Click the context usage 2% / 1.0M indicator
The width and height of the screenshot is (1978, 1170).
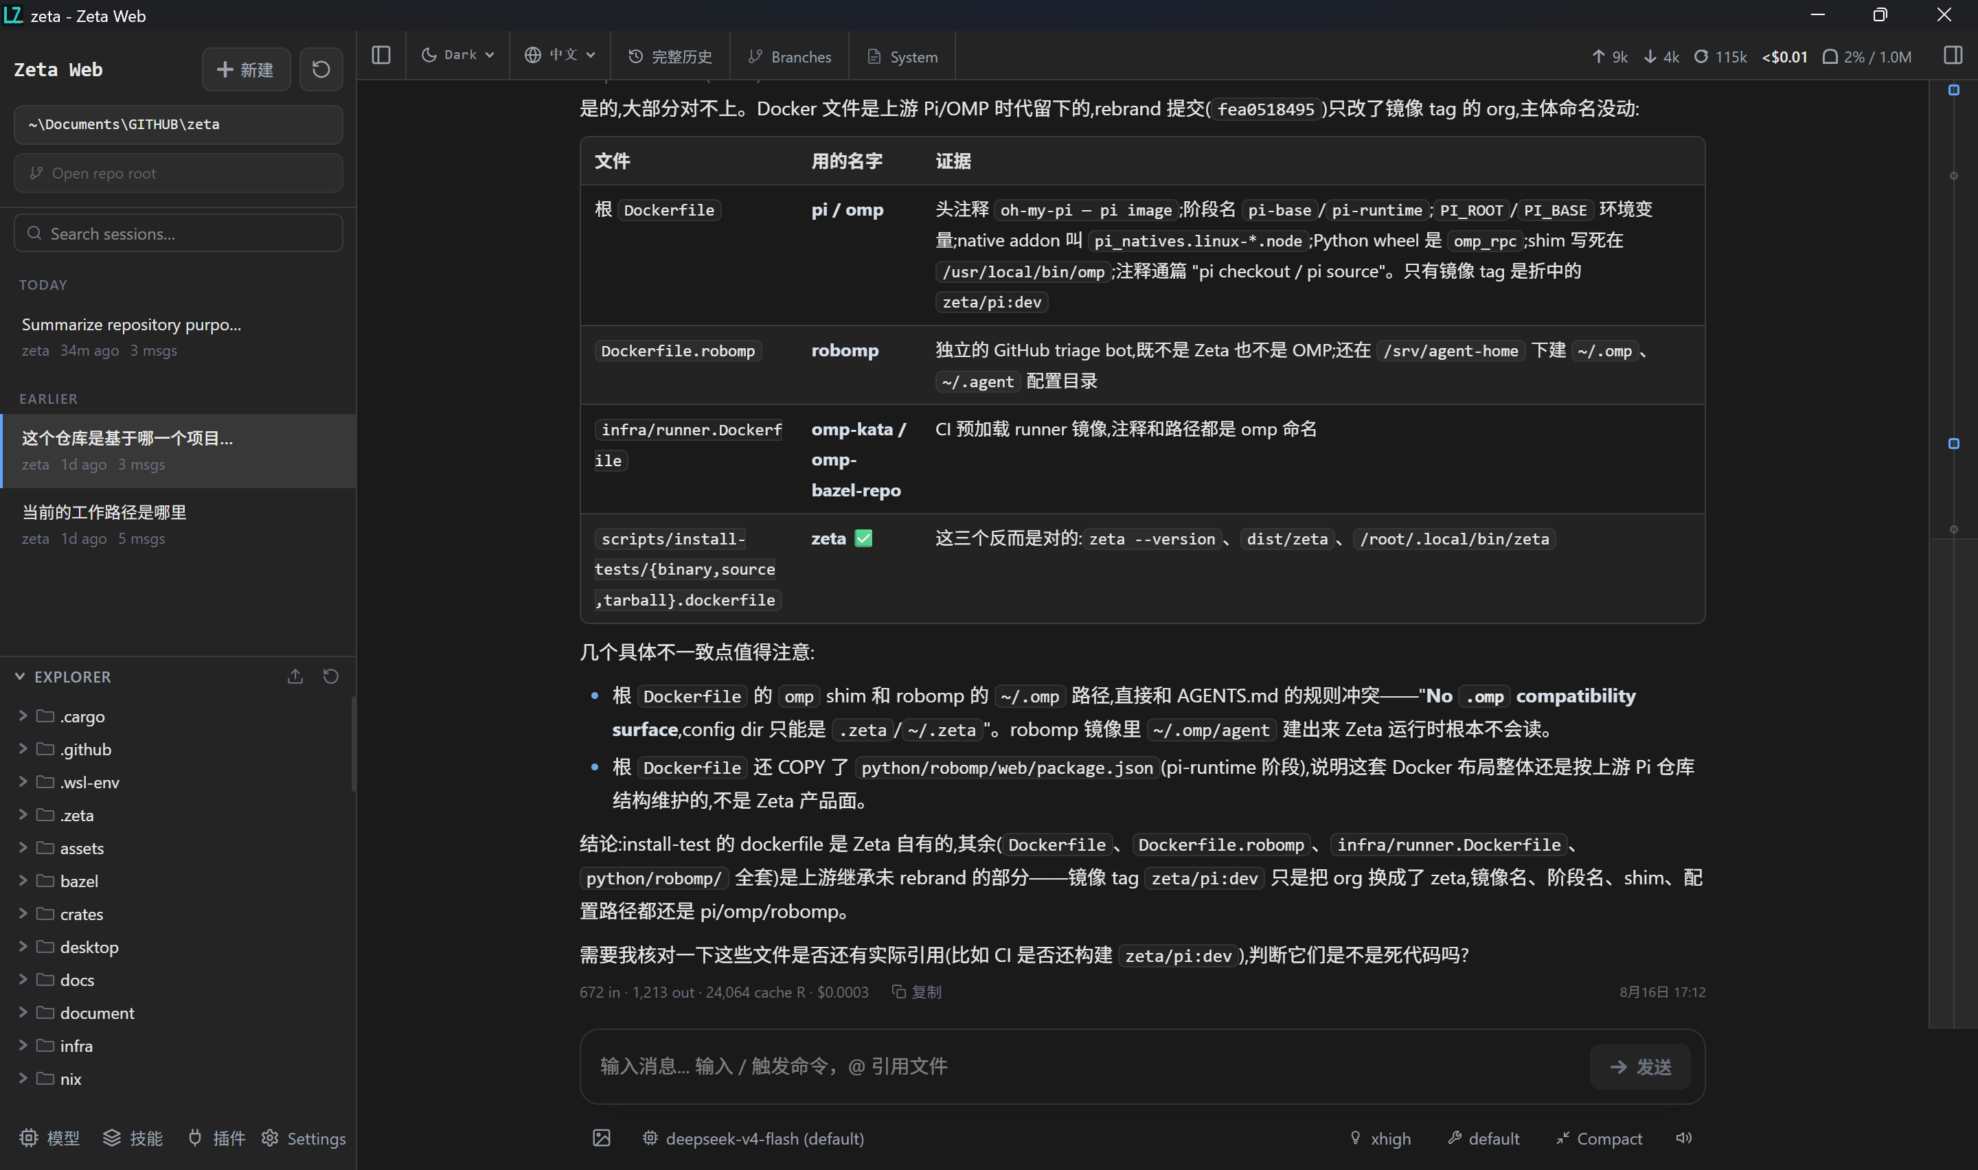pyautogui.click(x=1867, y=57)
